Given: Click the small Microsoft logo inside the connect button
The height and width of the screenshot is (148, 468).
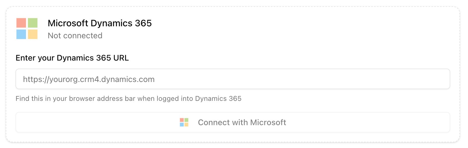Looking at the screenshot, I should (x=184, y=122).
